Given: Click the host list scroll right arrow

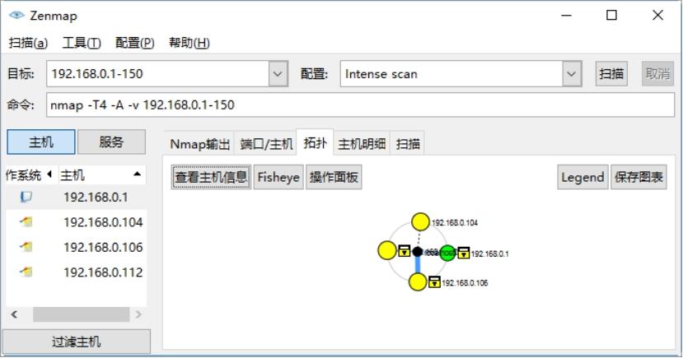Looking at the screenshot, I should [138, 314].
